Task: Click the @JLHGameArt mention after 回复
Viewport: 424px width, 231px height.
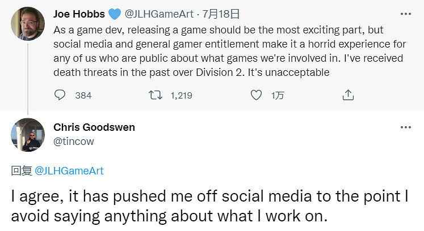Action: 69,170
